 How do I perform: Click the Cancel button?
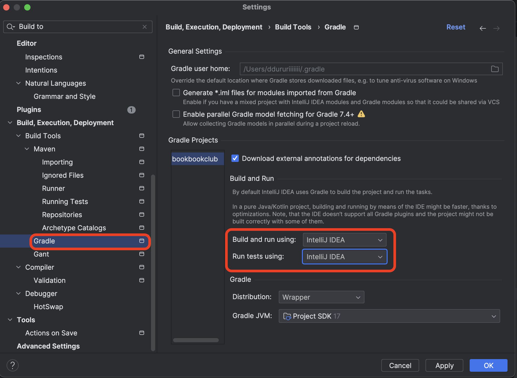[x=400, y=365]
